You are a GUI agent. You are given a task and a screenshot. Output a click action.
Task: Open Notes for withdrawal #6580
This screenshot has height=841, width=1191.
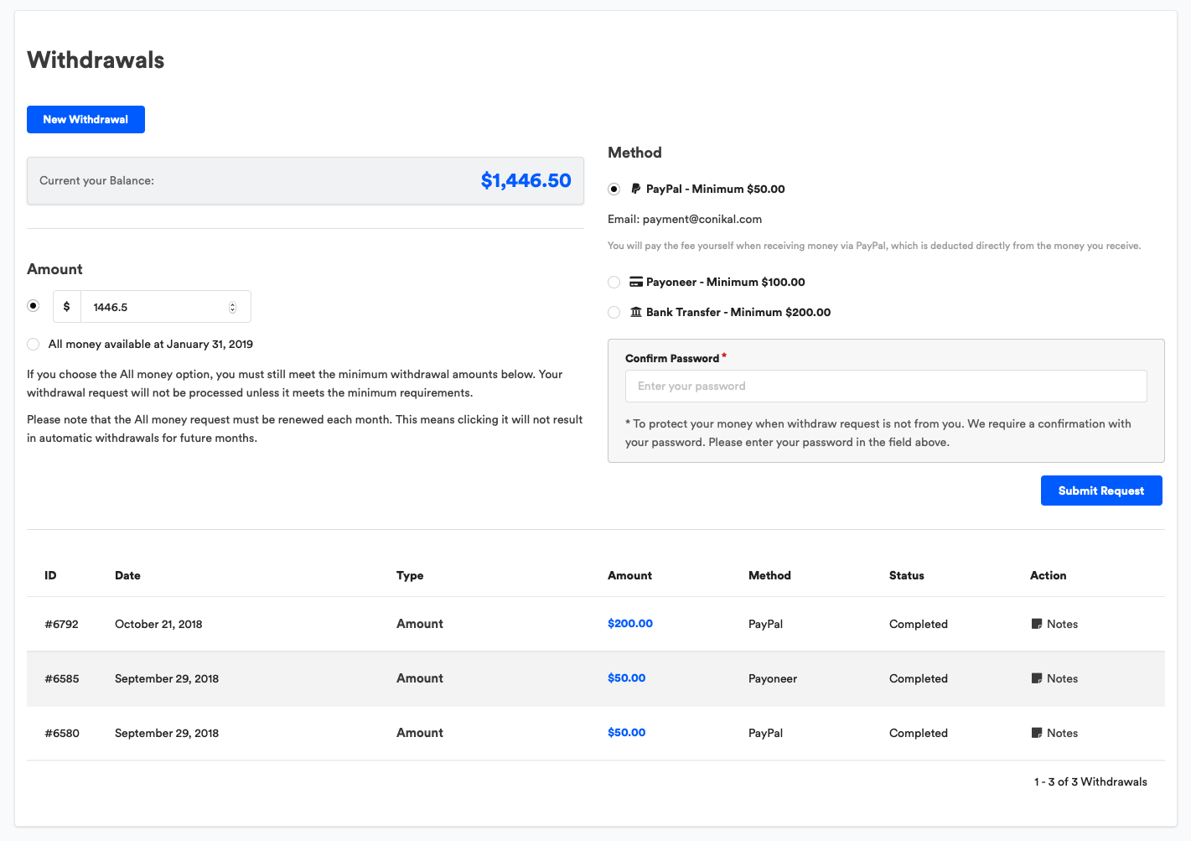point(1054,733)
